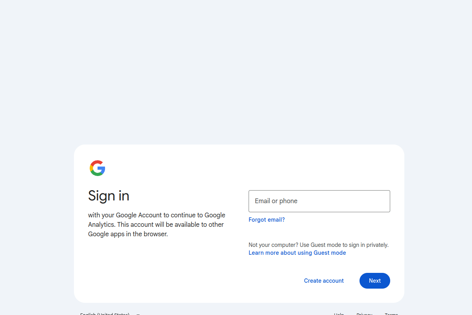Click English (United States) to change language
This screenshot has height=315, width=472.
[x=105, y=314]
